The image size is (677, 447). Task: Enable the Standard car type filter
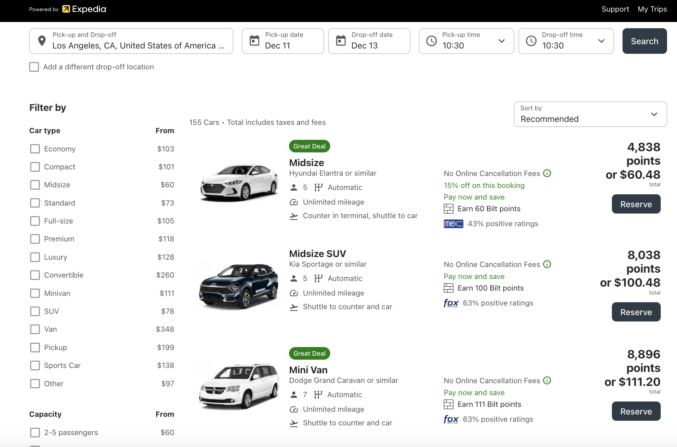click(35, 203)
